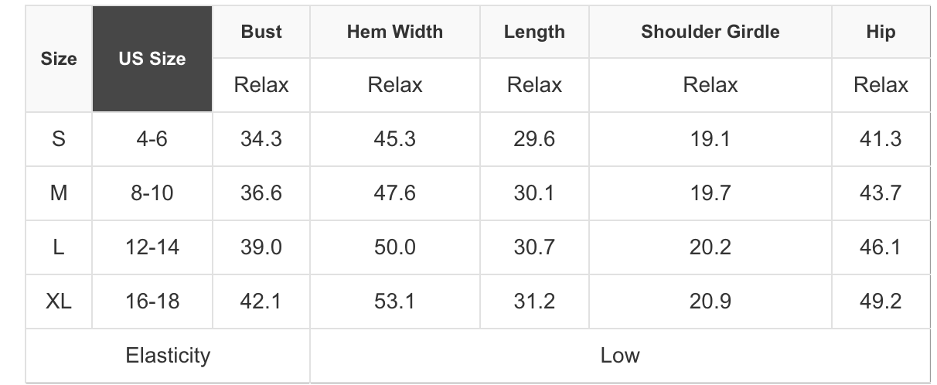Click the XL size row label
The image size is (937, 385).
pos(59,301)
